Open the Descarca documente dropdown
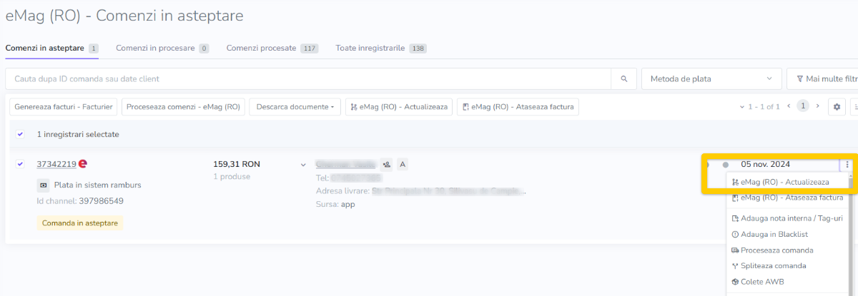 (x=296, y=107)
